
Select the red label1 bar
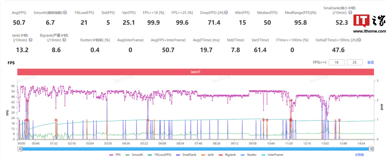195,72
